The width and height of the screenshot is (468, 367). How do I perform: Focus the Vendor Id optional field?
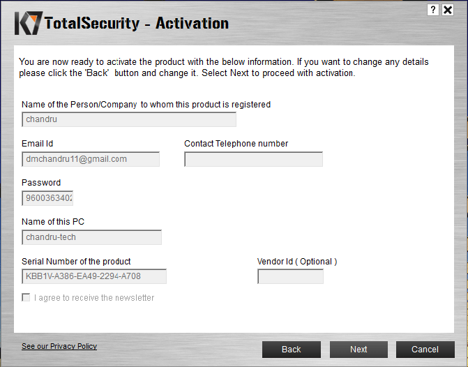coord(290,276)
